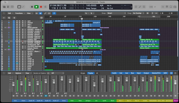Click the Stereo Out volume fader
Image resolution: width=179 pixels, height=103 pixels.
[175, 82]
